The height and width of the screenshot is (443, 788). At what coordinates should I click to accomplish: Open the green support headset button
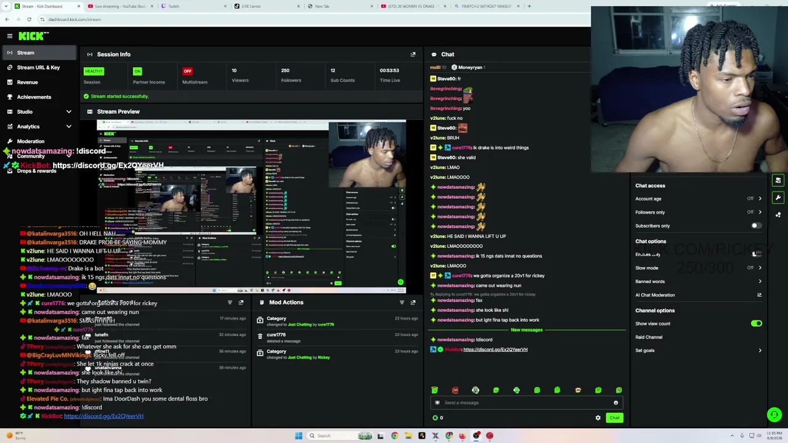coord(774,415)
